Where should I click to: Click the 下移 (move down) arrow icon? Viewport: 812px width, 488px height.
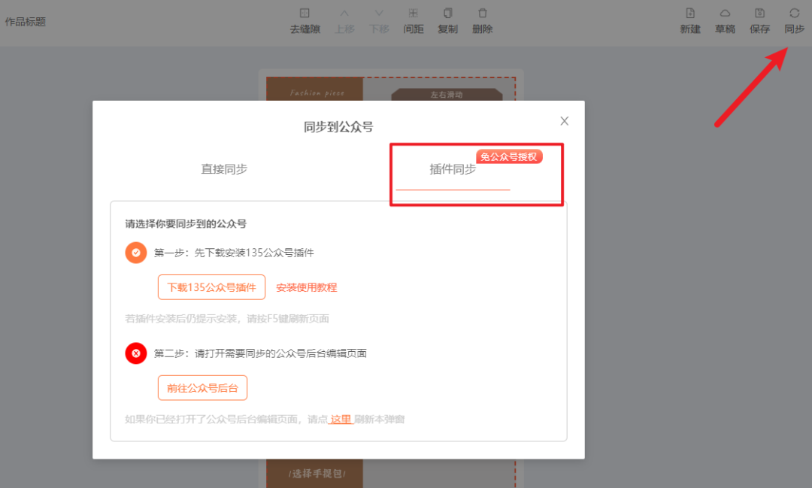pos(379,14)
